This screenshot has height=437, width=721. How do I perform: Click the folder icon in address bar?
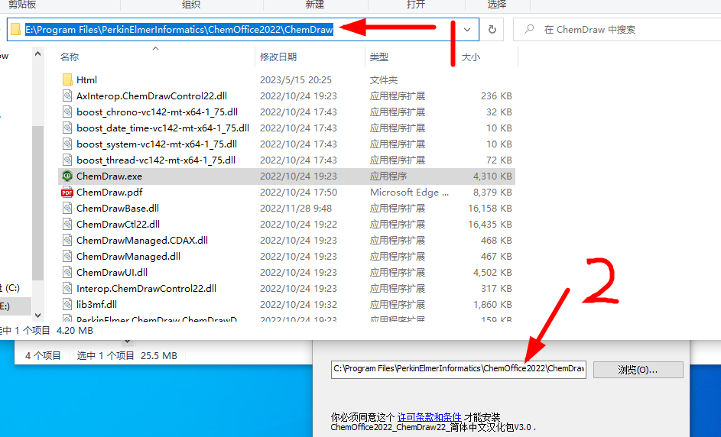click(15, 29)
